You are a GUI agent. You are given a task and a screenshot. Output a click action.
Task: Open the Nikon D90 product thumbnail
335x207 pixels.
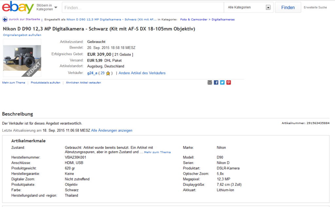[x=22, y=55]
